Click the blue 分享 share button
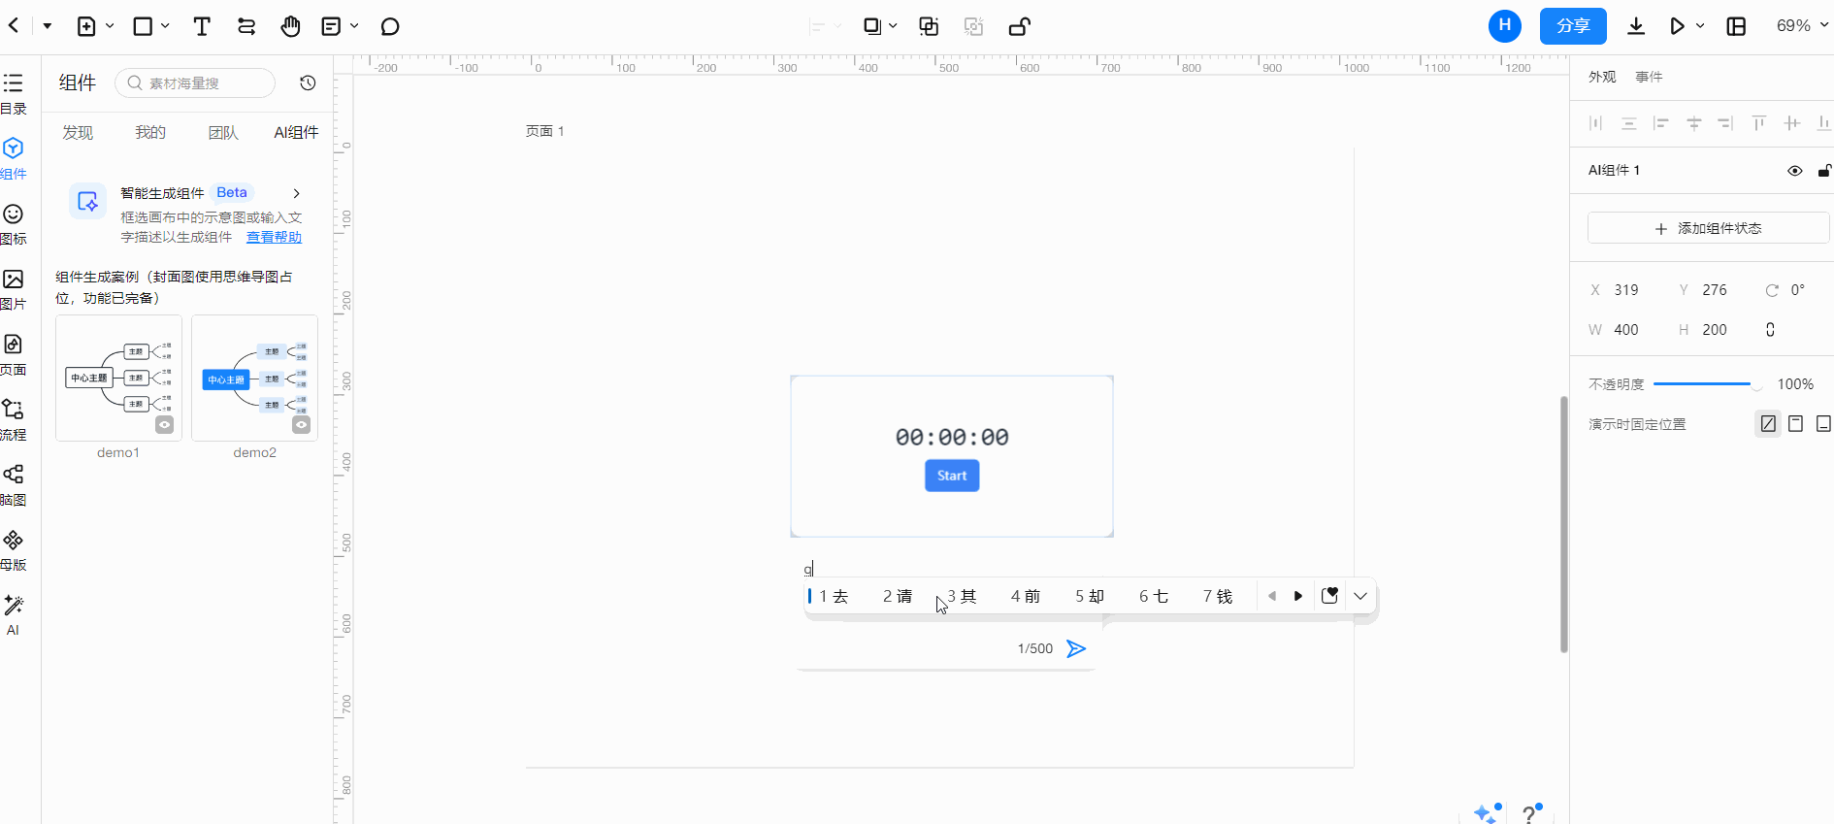This screenshot has height=824, width=1834. click(1572, 26)
